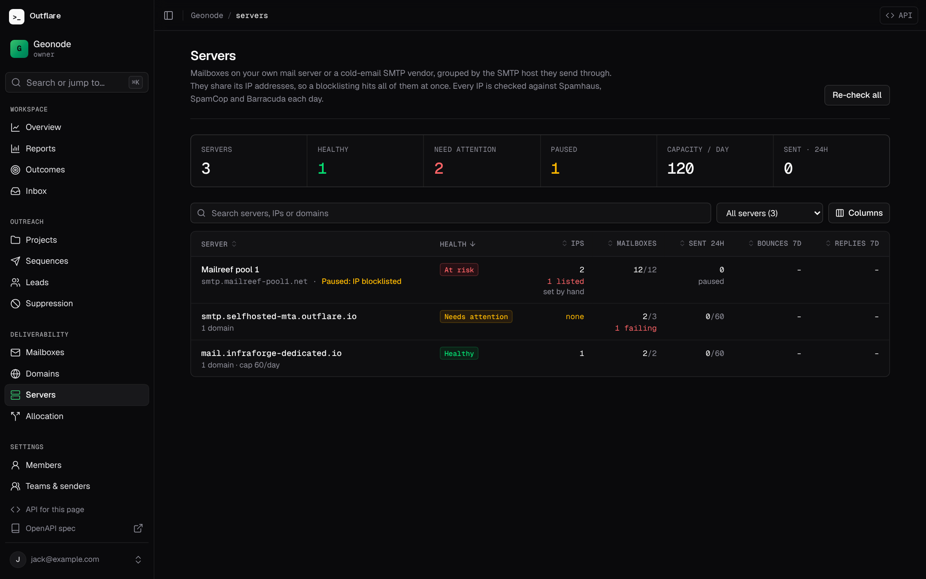926x579 pixels.
Task: Sort by the IPS column header
Action: tap(573, 243)
